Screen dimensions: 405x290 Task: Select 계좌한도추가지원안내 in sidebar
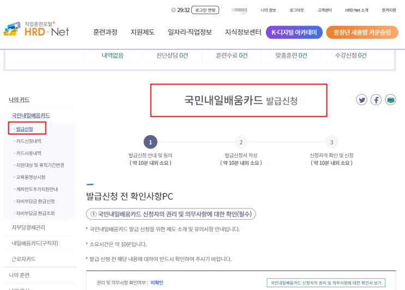37,189
